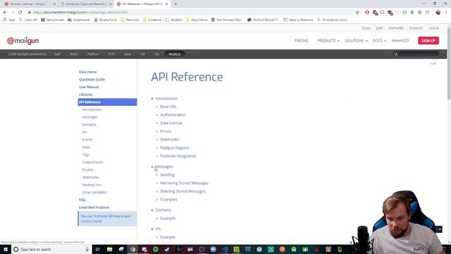Image resolution: width=451 pixels, height=254 pixels.
Task: Click the SIGN UP button
Action: [428, 41]
